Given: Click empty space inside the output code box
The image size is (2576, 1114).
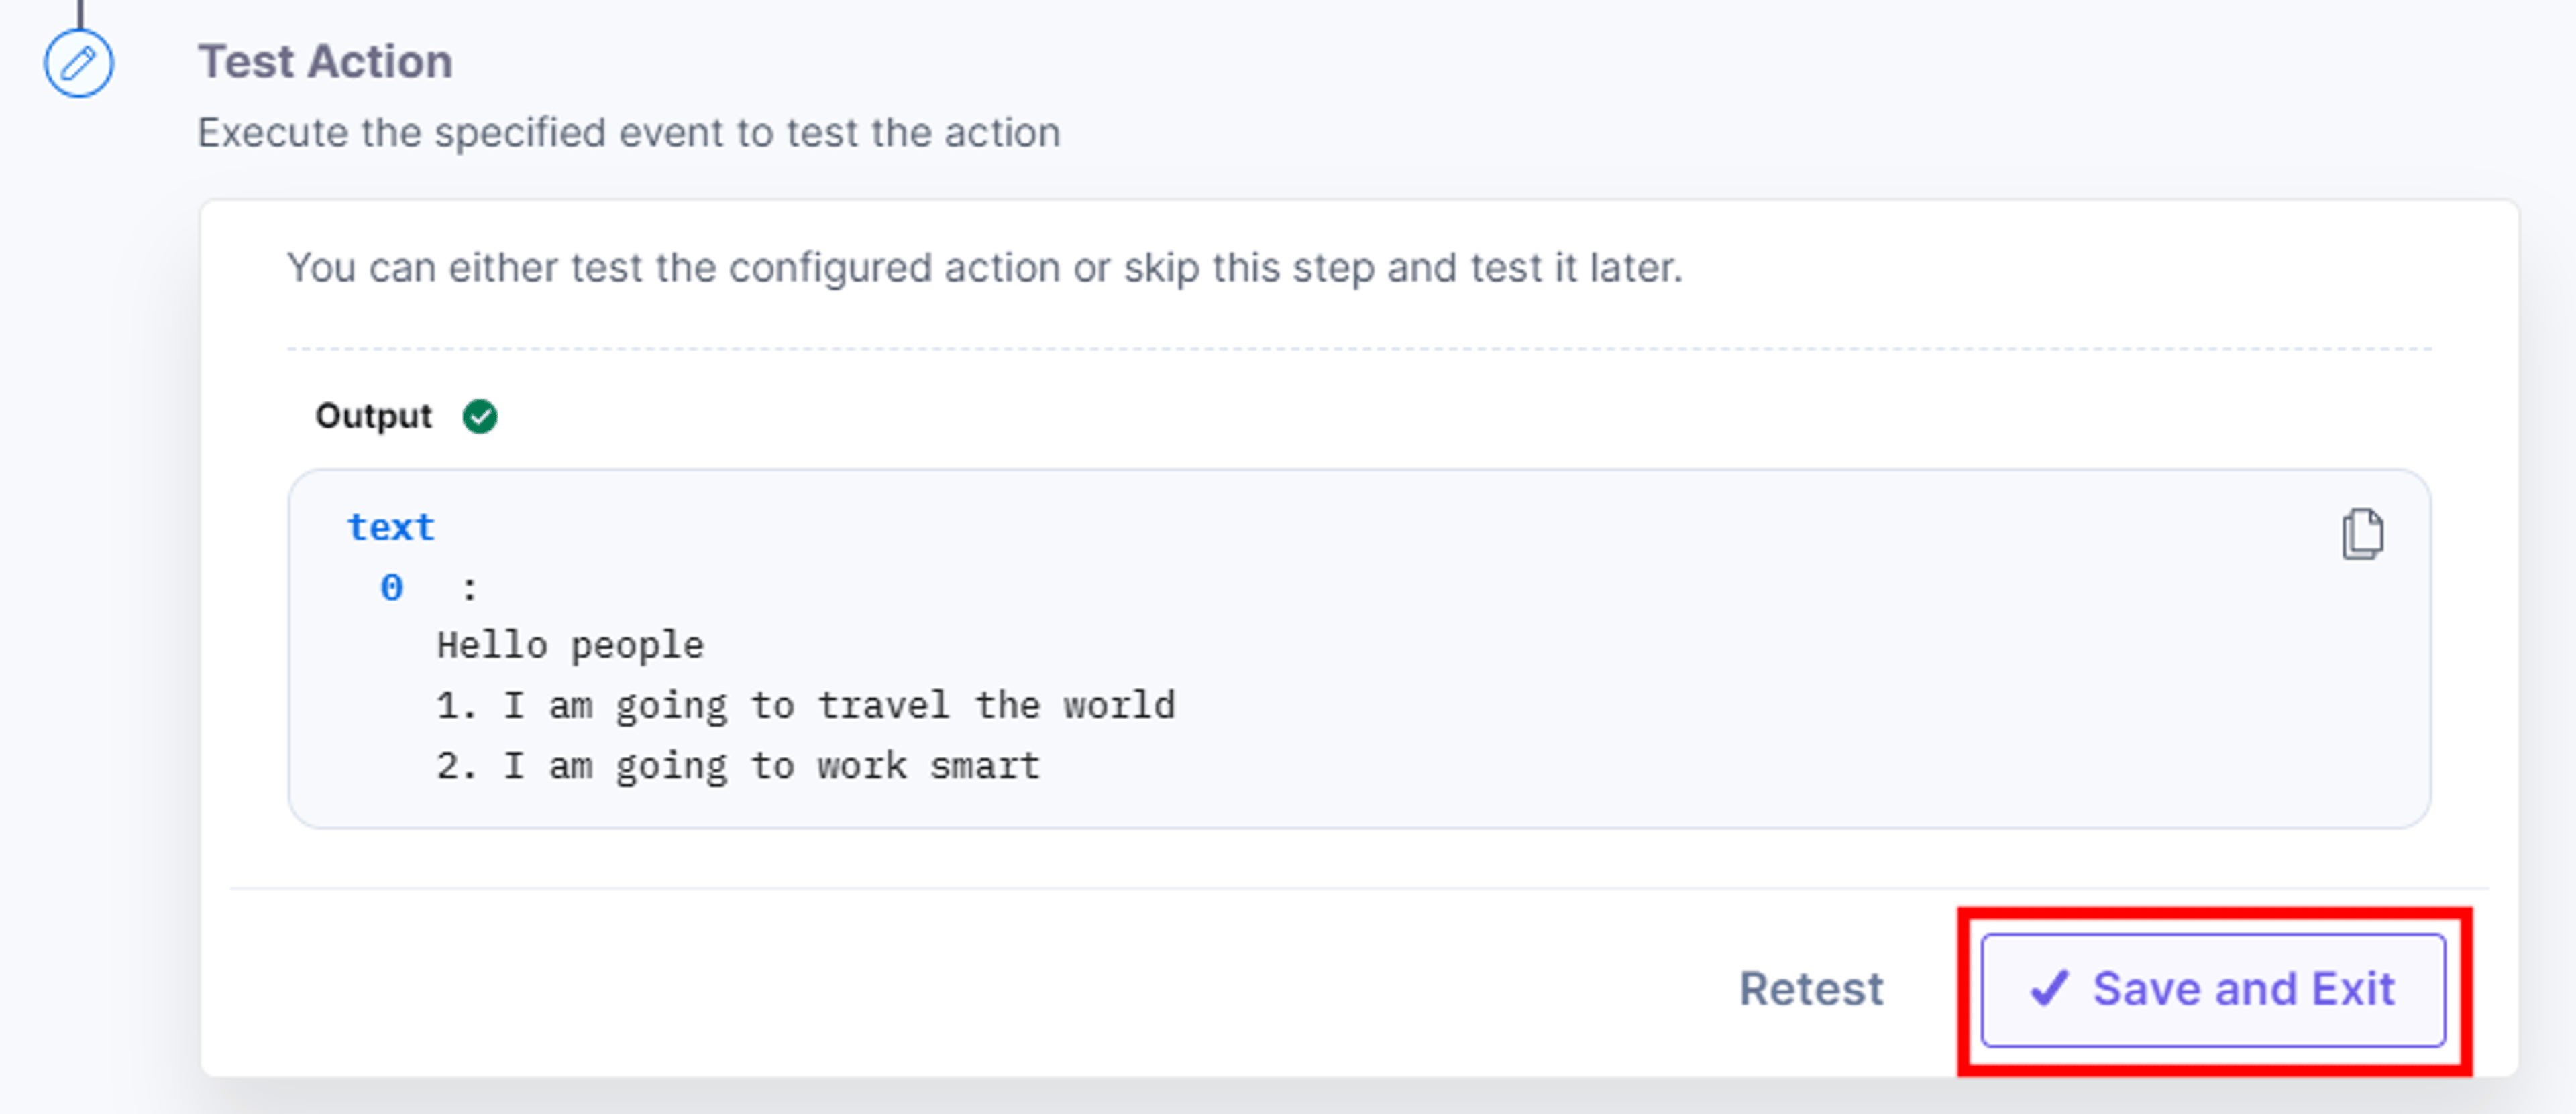Looking at the screenshot, I should pos(1700,680).
